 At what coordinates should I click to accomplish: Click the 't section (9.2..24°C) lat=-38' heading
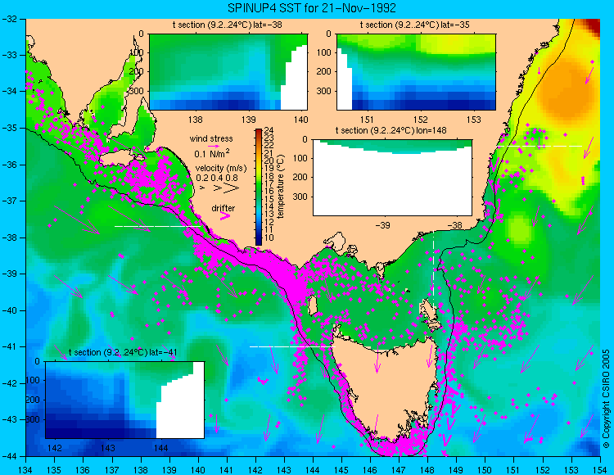point(228,25)
